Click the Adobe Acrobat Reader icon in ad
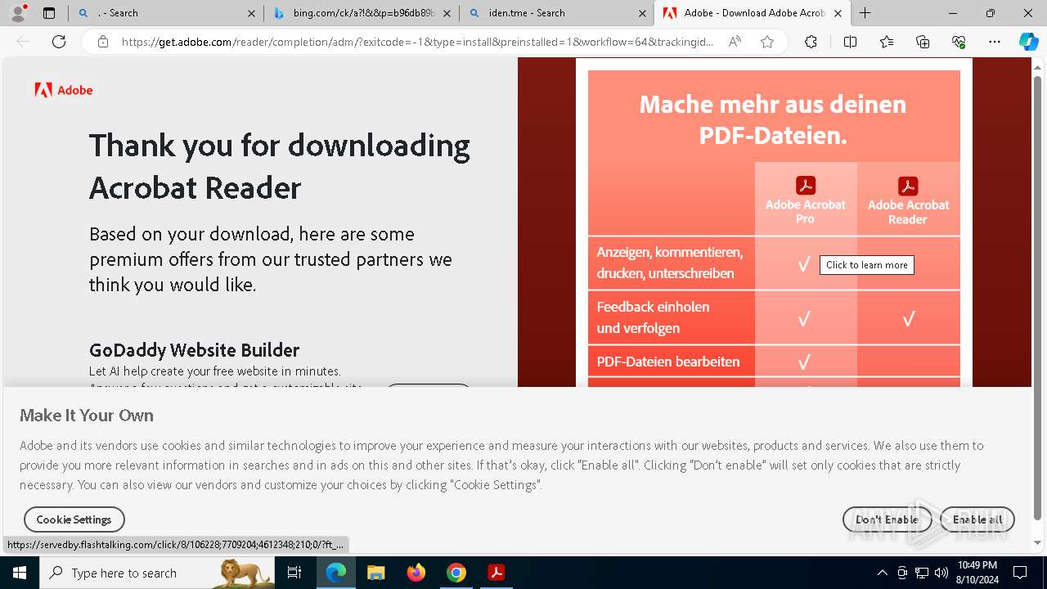This screenshot has width=1047, height=589. (908, 186)
